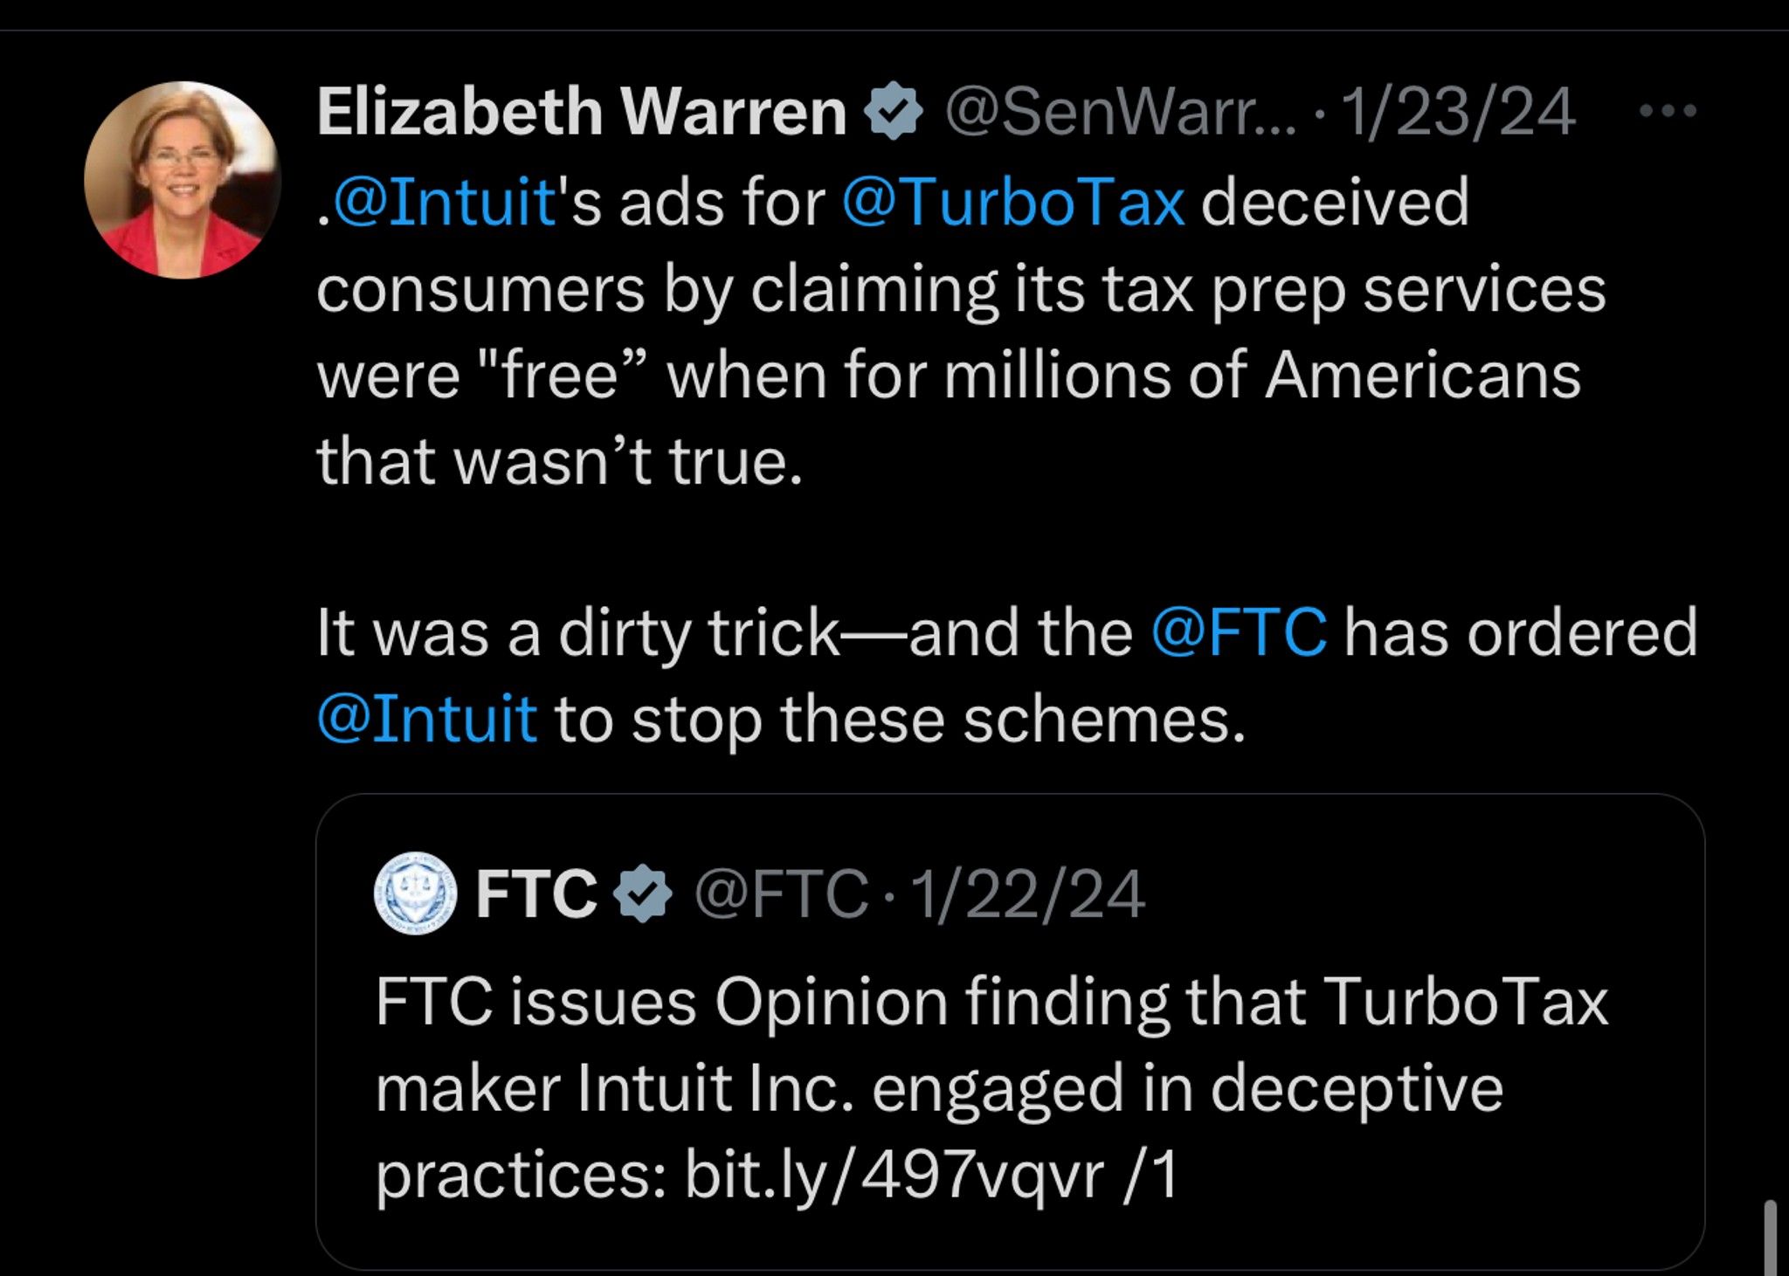Open the @TurboTax mention
Screen dimensions: 1789x1276
click(1014, 203)
